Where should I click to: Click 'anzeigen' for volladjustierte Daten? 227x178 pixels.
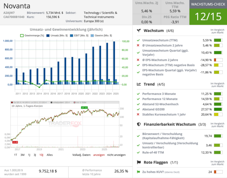99,155
